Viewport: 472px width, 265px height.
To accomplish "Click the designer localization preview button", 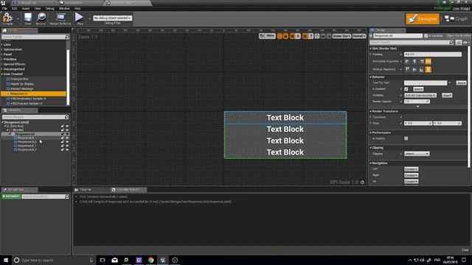I will 267,36.
